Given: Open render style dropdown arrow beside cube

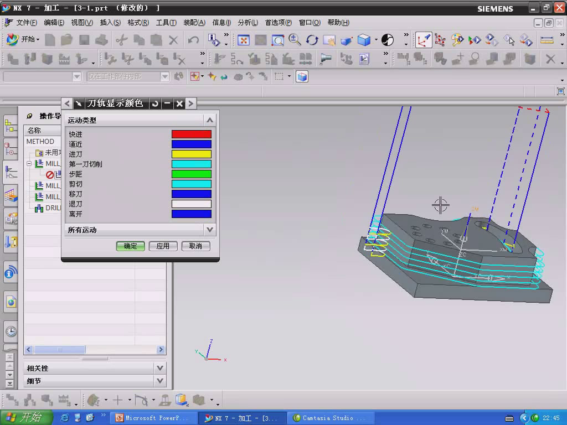Looking at the screenshot, I should coord(376,40).
